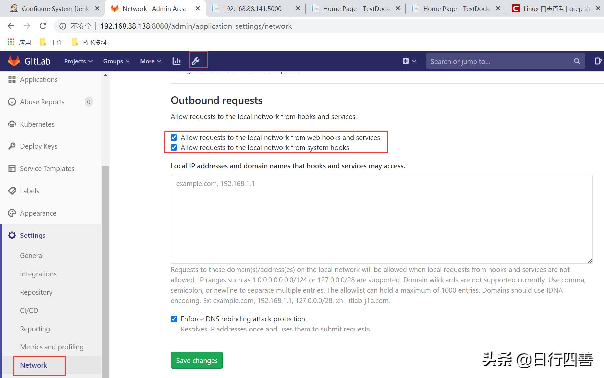This screenshot has height=378, width=604.
Task: Open the Deploy Keys sidebar link
Action: pos(39,146)
